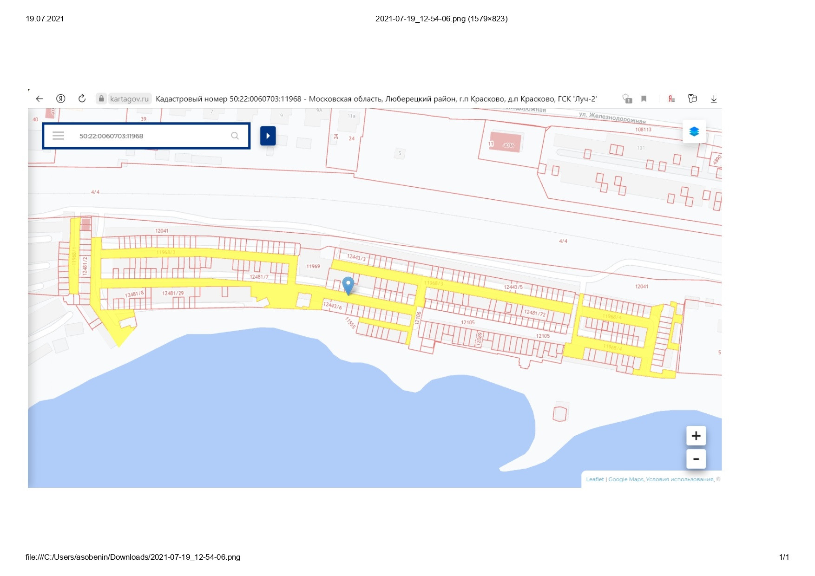Click the date text 19.07.2021
Screen dimensions: 815x576
45,19
